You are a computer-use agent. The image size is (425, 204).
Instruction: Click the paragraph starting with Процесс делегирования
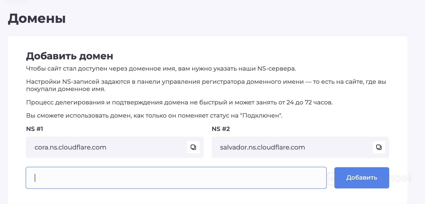(x=179, y=103)
